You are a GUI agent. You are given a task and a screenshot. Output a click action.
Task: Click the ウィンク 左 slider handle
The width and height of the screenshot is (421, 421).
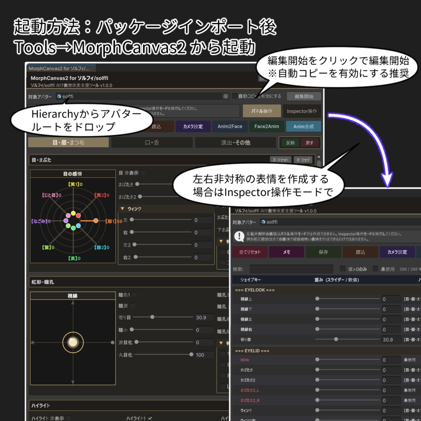coord(132,220)
